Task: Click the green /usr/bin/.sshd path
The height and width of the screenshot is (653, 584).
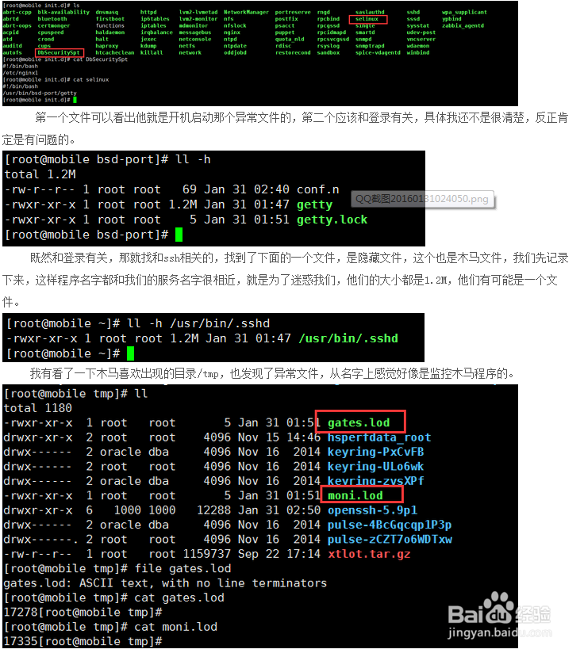Action: pos(348,338)
